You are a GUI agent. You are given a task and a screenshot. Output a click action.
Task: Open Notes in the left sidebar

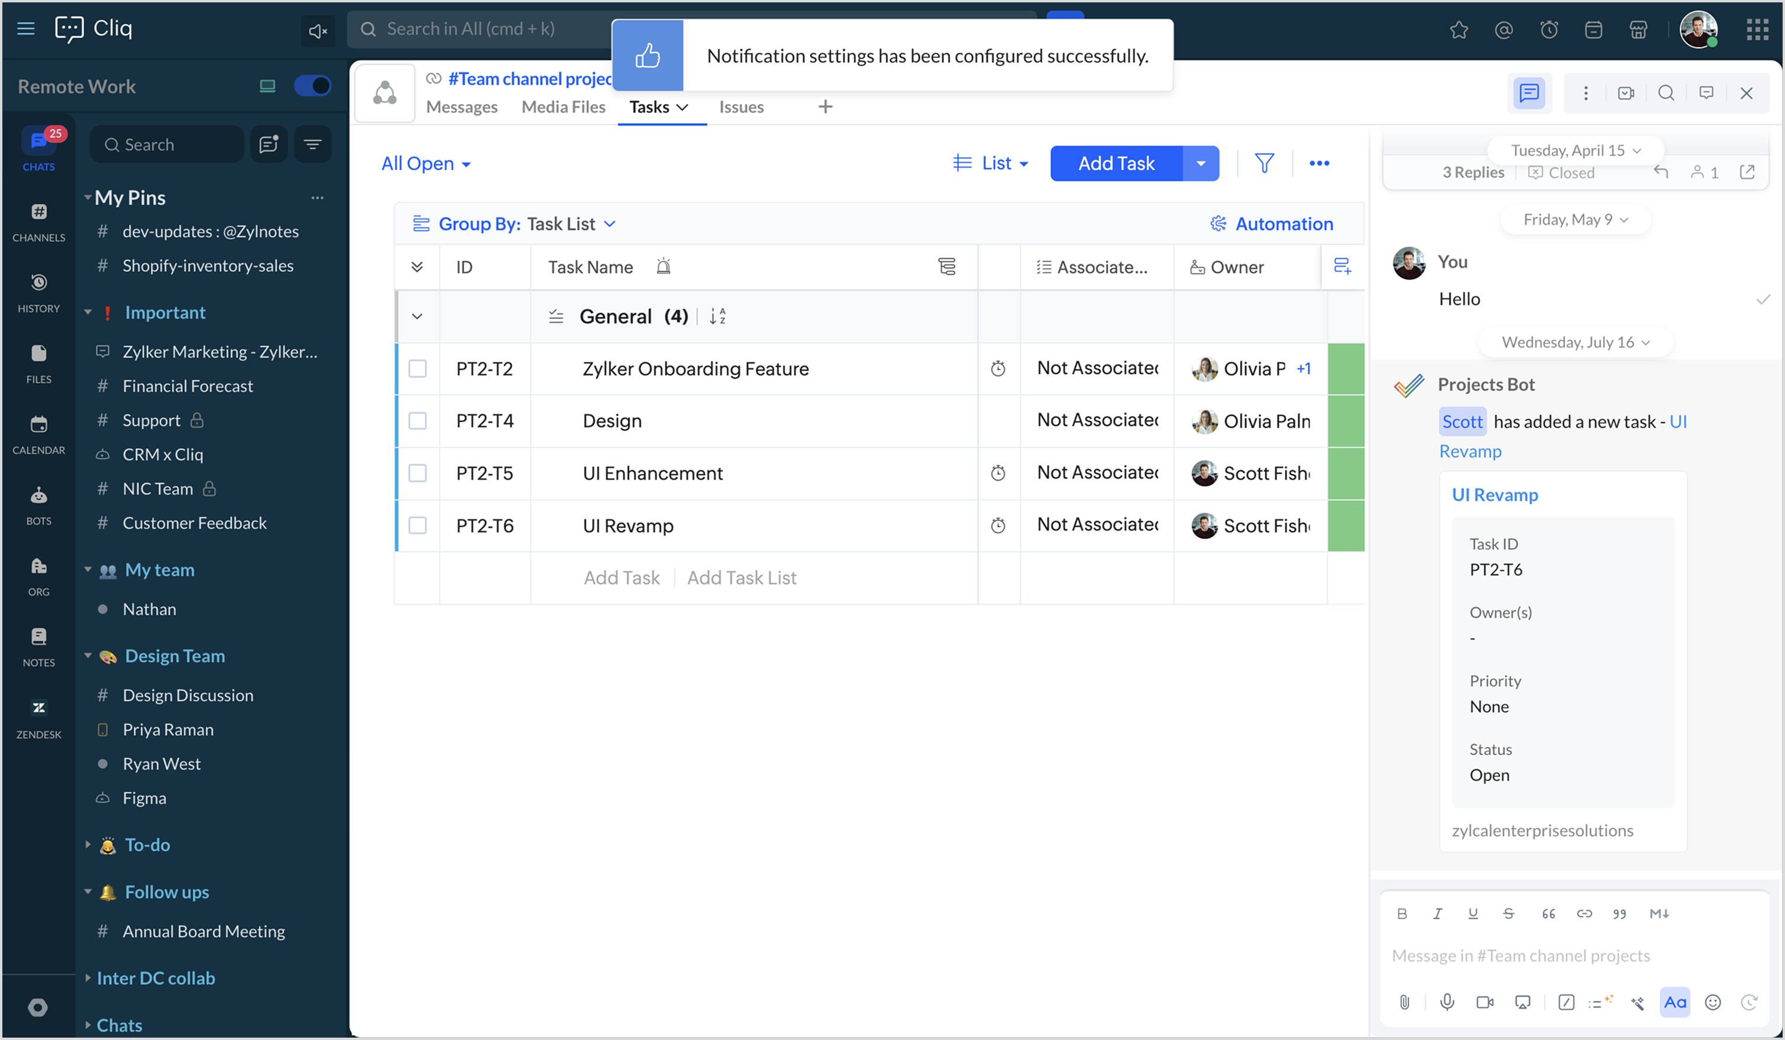[39, 647]
